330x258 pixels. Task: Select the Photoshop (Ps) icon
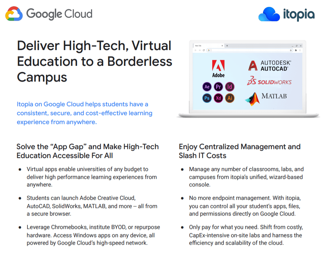coord(207,98)
